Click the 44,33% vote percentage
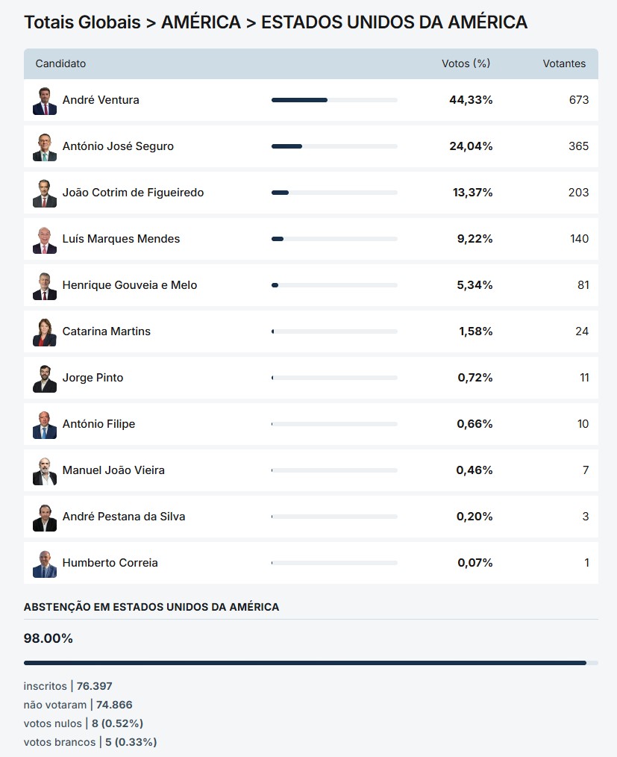Screen dimensions: 617x757 point(471,100)
